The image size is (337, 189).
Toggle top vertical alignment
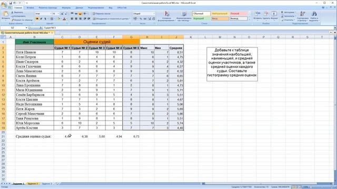click(x=72, y=14)
